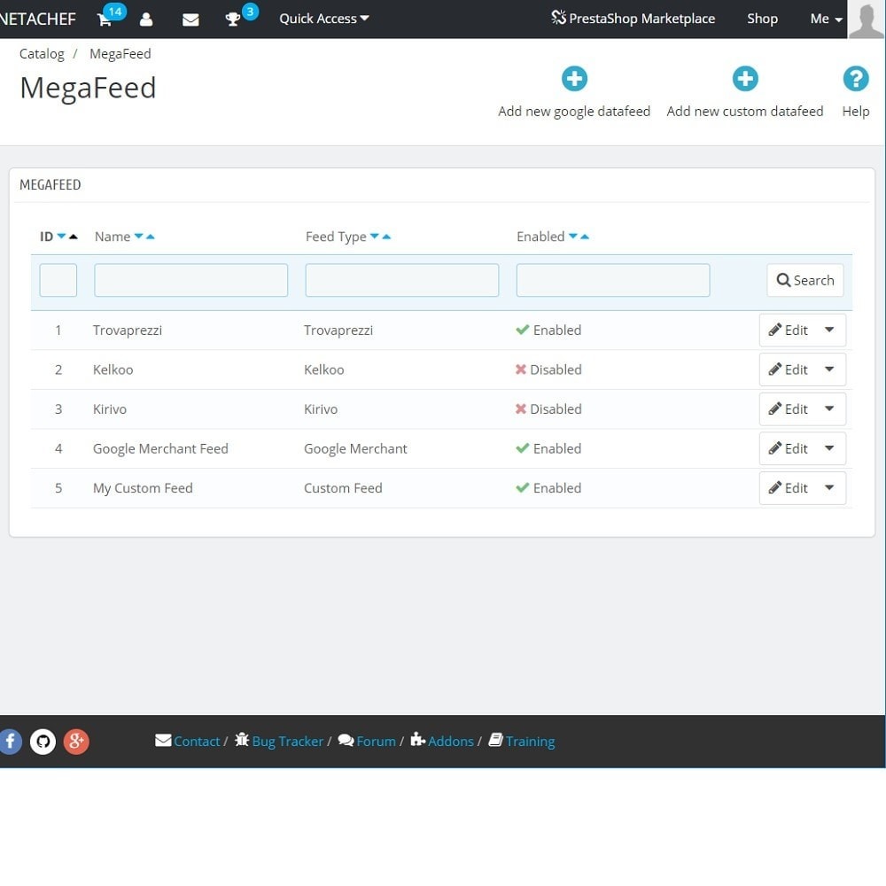Edit the Kirivo feed

tap(789, 409)
